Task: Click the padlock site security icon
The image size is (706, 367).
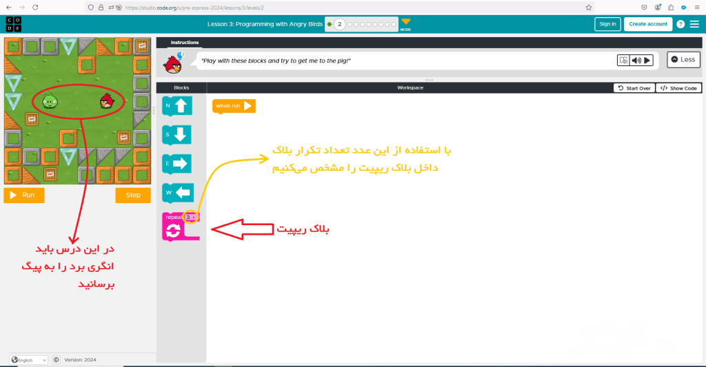Action: click(x=101, y=8)
